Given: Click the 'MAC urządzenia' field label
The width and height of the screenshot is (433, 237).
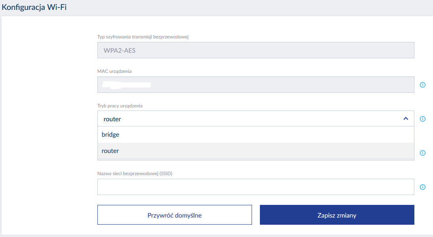Looking at the screenshot, I should point(114,71).
